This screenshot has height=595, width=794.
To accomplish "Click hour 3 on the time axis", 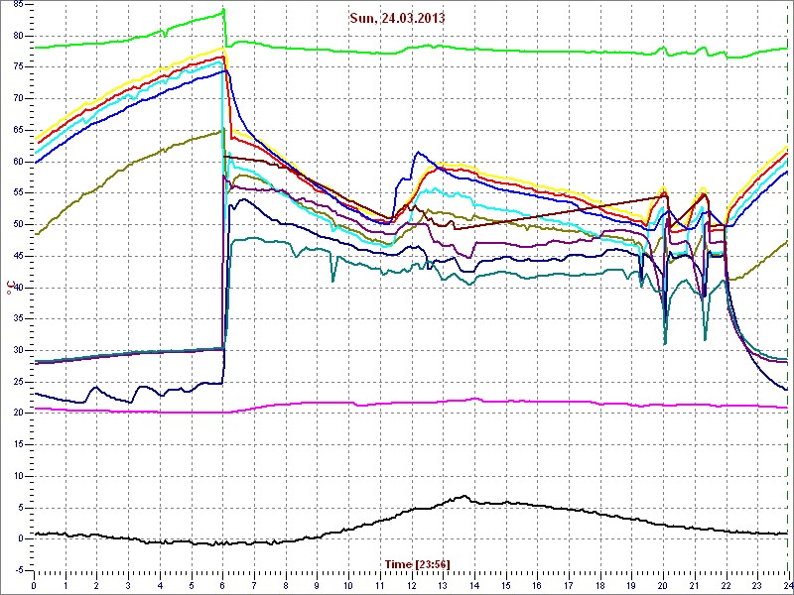I will coord(129,584).
